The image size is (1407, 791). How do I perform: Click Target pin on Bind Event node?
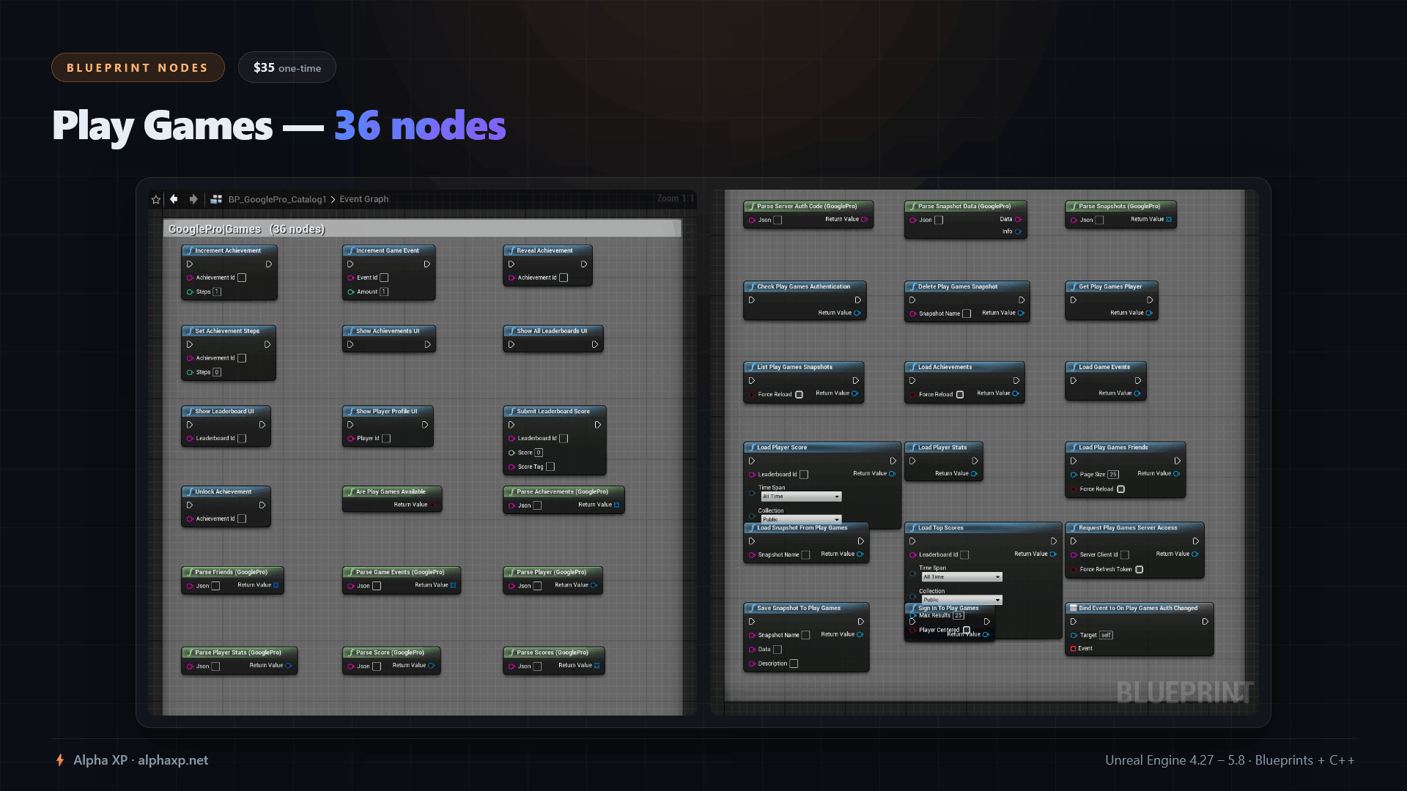1074,635
